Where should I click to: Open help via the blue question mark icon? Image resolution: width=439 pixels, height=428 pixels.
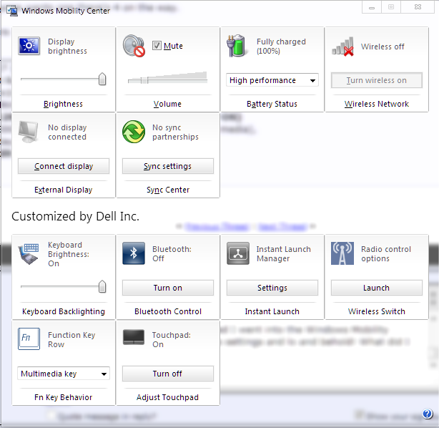coord(428,414)
